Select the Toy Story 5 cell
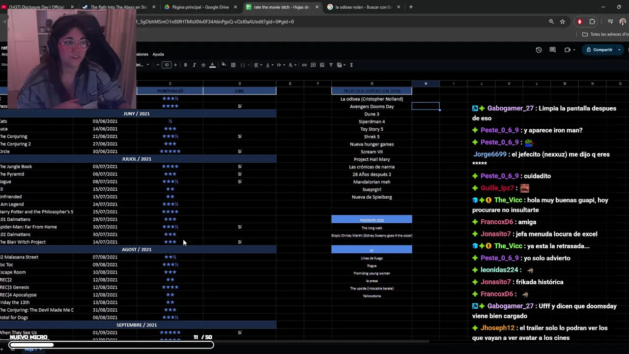Viewport: 629px width, 354px height. tap(372, 129)
